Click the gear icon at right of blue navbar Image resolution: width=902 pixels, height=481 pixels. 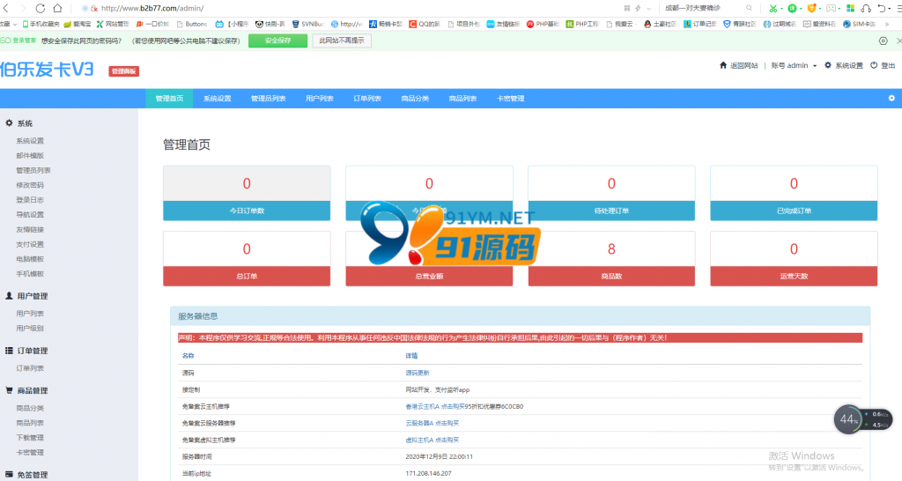(x=891, y=99)
